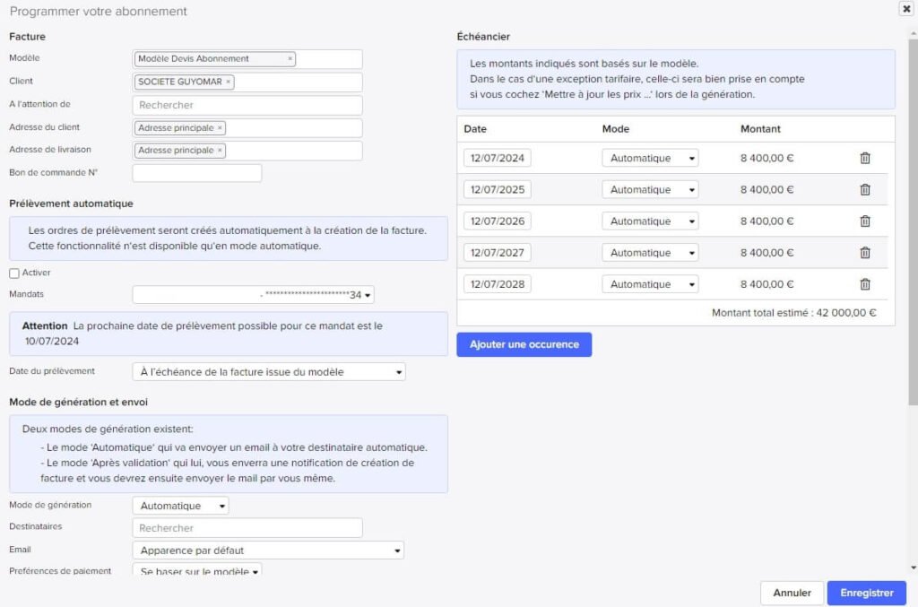Click the Annuler button
Screen dimensions: 918x607
tap(792, 593)
